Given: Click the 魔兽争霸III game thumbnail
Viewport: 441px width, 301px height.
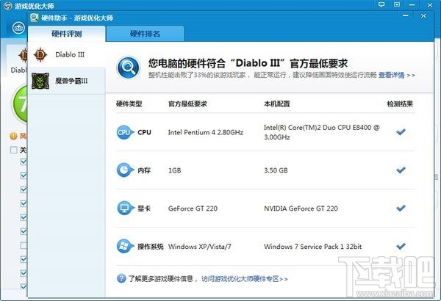Looking at the screenshot, I should coord(40,81).
